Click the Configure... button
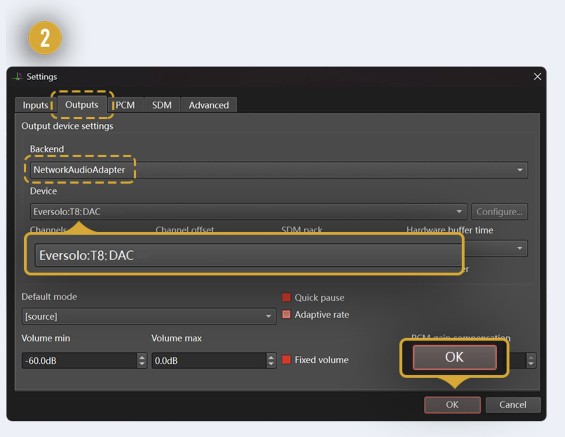The image size is (565, 437). 499,212
